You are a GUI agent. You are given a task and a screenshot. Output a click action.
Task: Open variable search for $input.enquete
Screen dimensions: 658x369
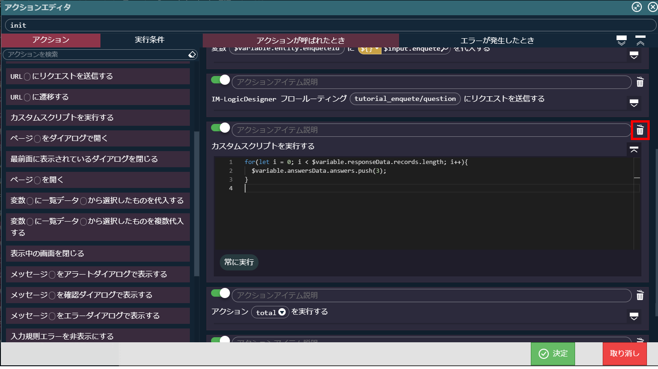[x=445, y=49]
